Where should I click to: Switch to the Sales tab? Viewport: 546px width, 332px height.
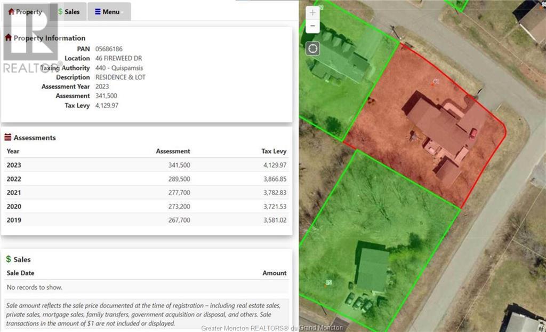tap(69, 12)
